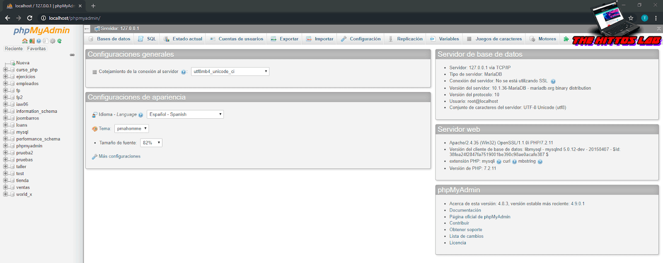Click the log out door icon
The width and height of the screenshot is (663, 263).
coord(32,41)
